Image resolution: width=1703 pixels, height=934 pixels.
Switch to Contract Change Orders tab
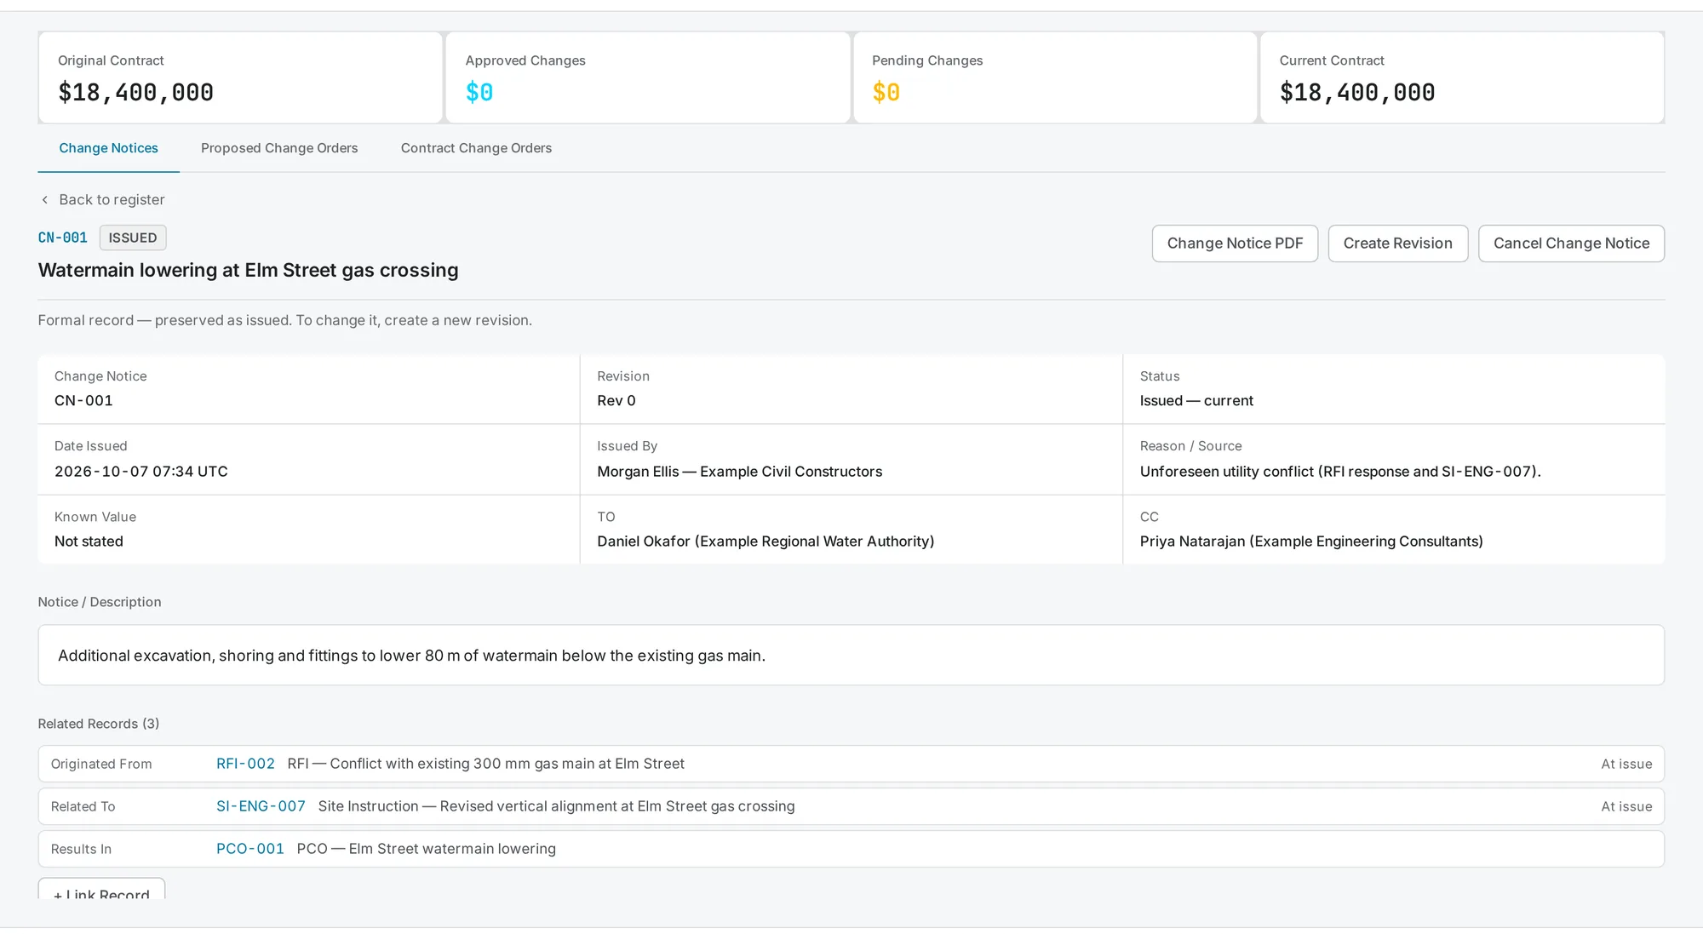pyautogui.click(x=476, y=148)
